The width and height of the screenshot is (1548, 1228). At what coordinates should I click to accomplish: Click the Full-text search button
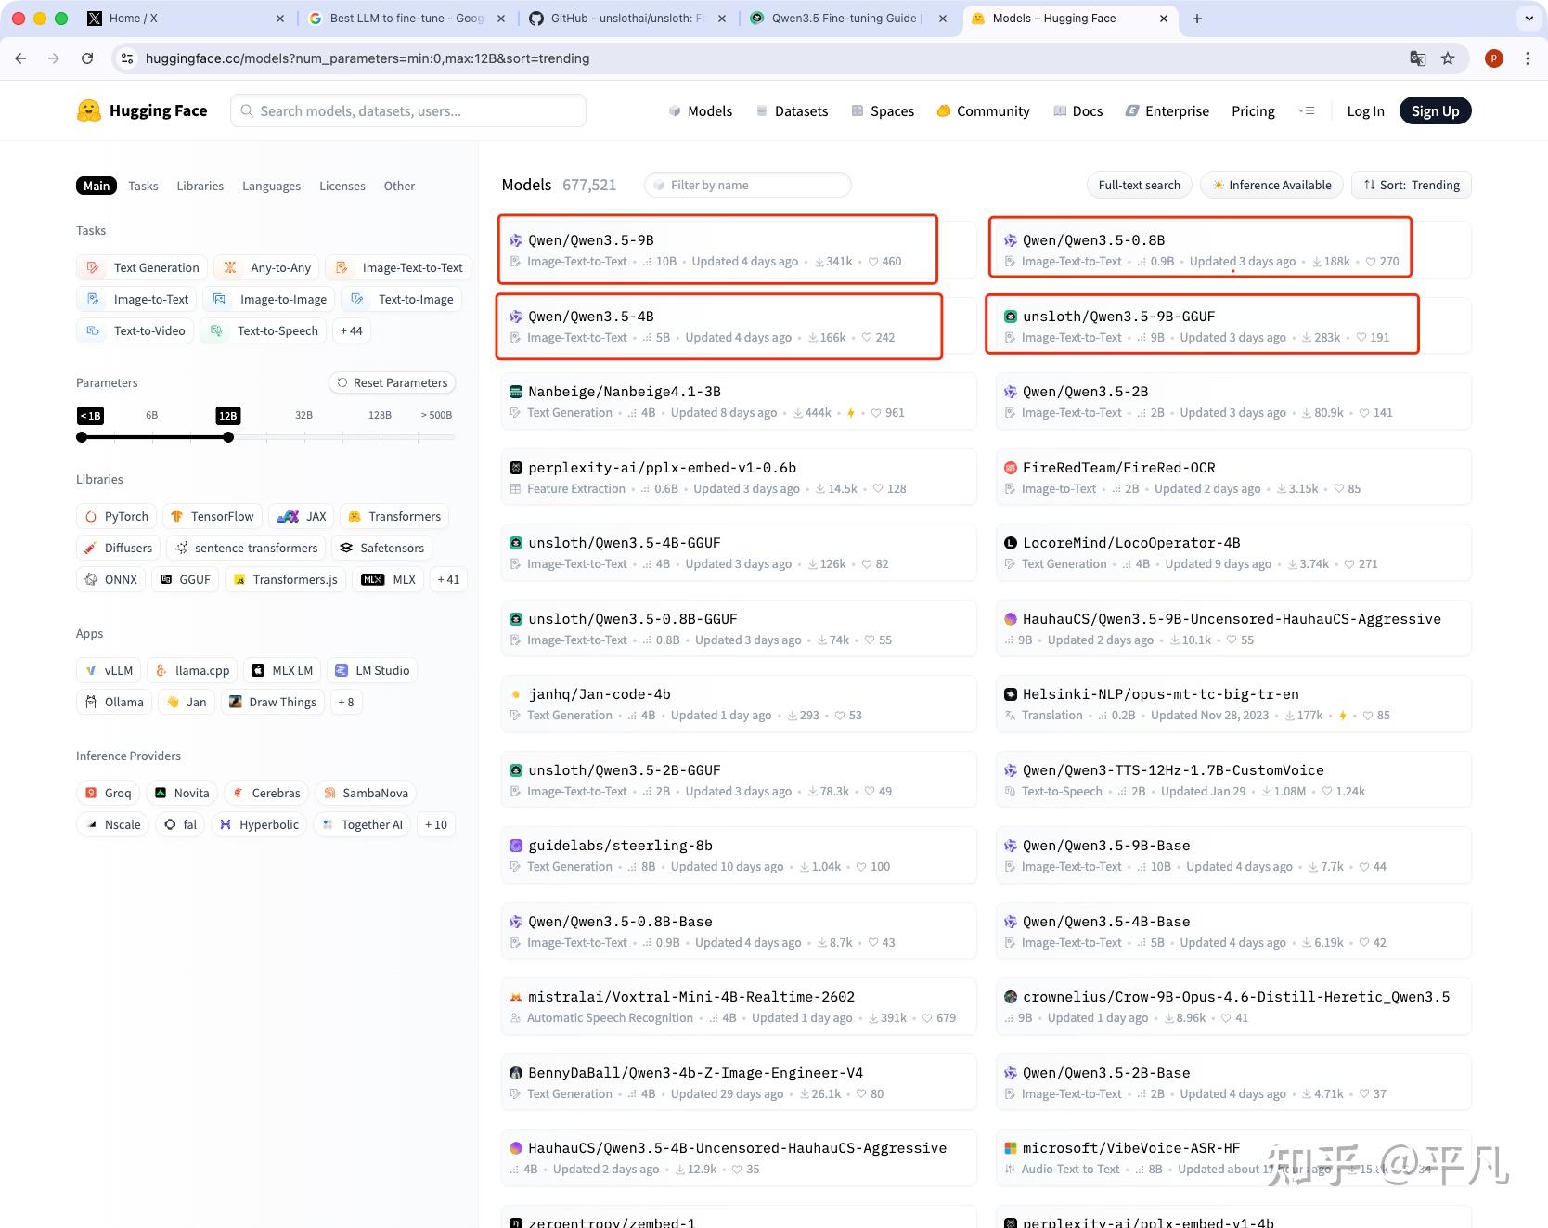click(x=1140, y=185)
